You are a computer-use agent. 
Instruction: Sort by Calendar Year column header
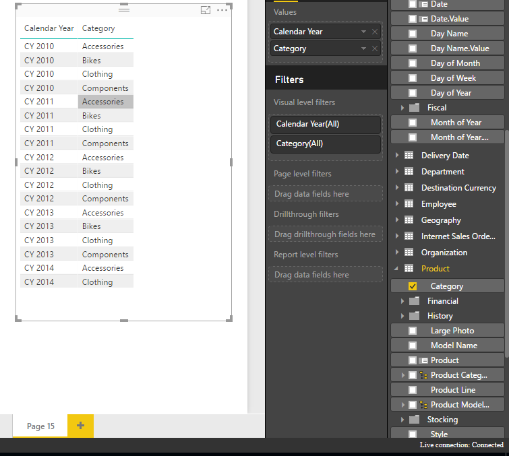tap(49, 28)
